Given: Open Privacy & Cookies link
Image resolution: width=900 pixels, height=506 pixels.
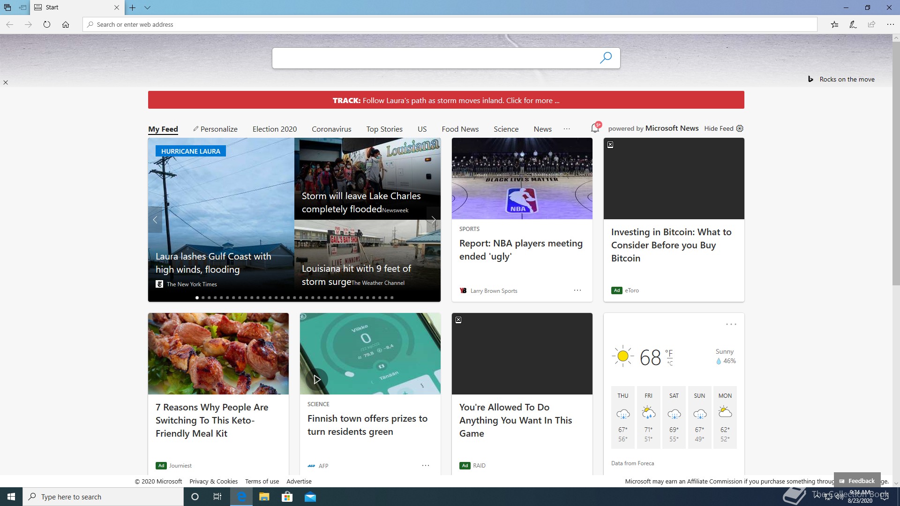Looking at the screenshot, I should coord(213,481).
